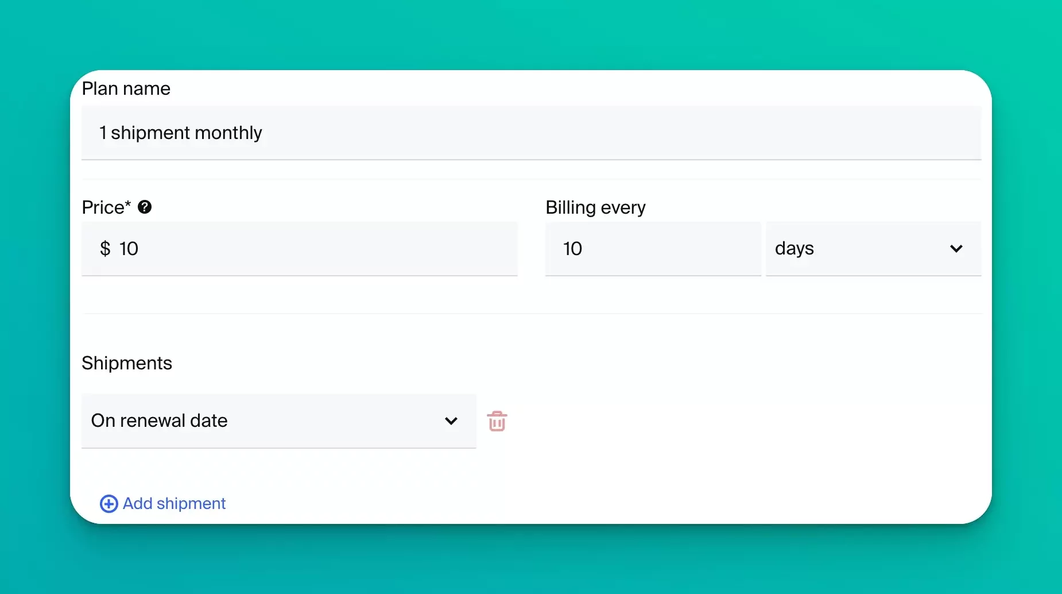Click the dollar sign in the Price field
This screenshot has width=1062, height=594.
pyautogui.click(x=105, y=249)
